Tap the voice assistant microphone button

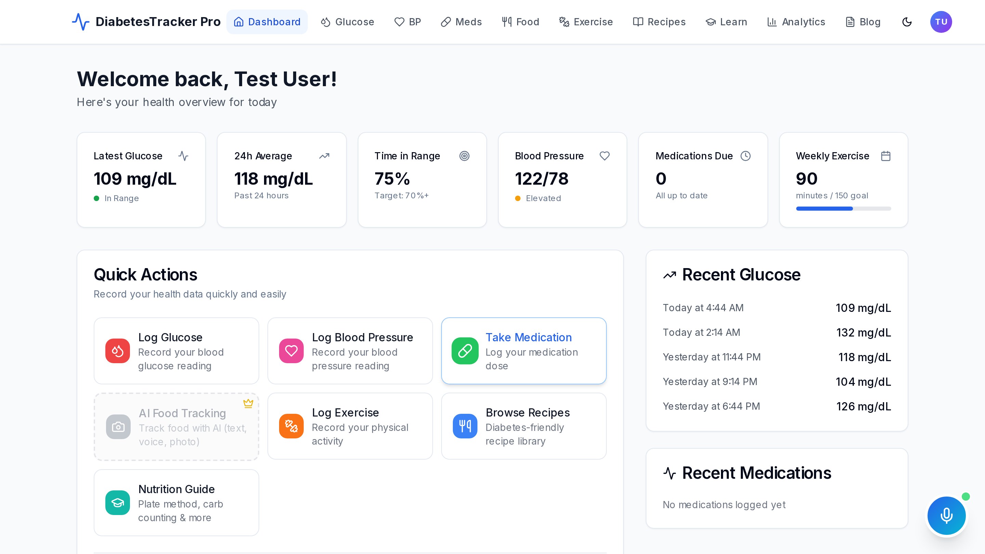tap(946, 515)
